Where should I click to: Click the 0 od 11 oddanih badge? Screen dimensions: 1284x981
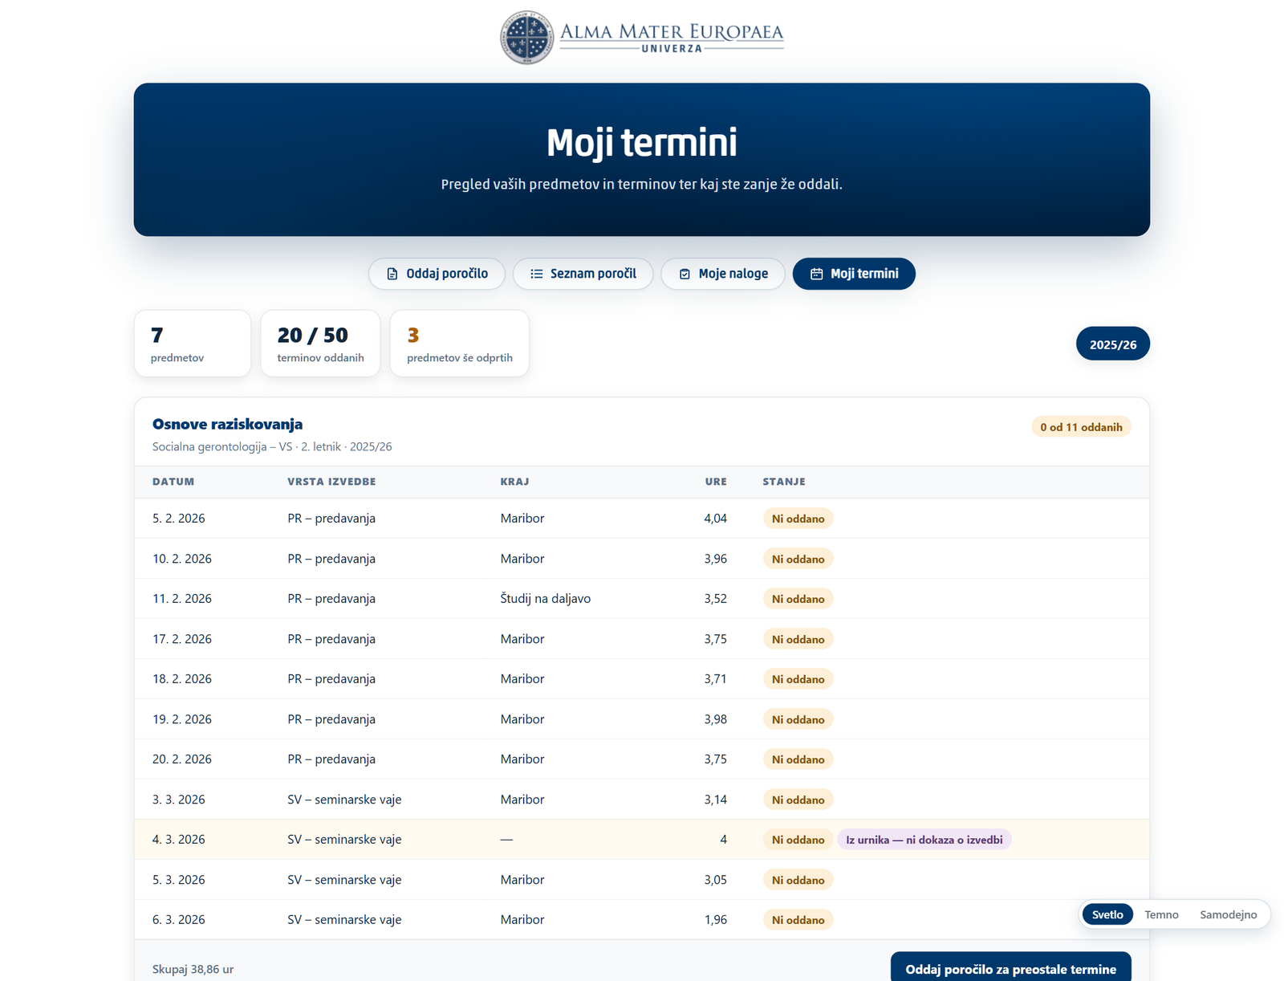click(x=1081, y=427)
